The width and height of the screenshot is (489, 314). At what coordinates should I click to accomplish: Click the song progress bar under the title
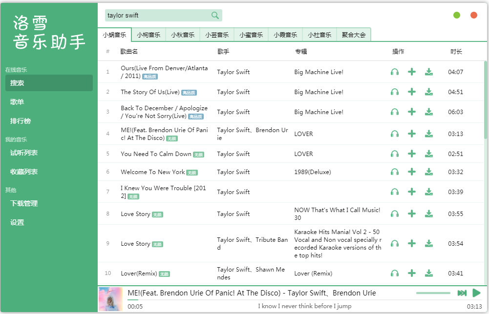click(304, 300)
